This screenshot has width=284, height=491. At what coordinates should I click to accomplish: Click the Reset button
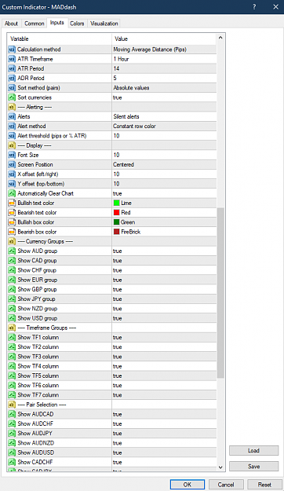point(264,485)
